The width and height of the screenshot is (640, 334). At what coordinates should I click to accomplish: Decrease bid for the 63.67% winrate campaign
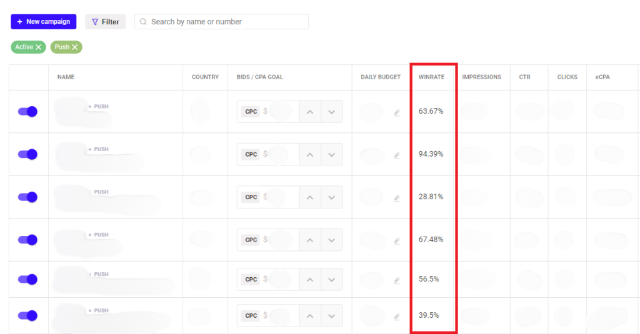(332, 112)
